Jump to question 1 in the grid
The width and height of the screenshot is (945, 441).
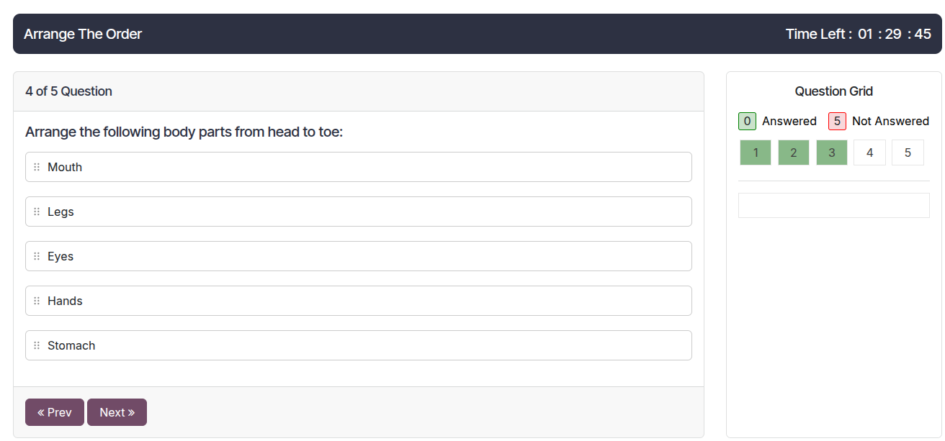point(756,153)
